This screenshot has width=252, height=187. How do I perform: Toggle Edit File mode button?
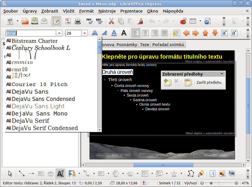point(56,21)
